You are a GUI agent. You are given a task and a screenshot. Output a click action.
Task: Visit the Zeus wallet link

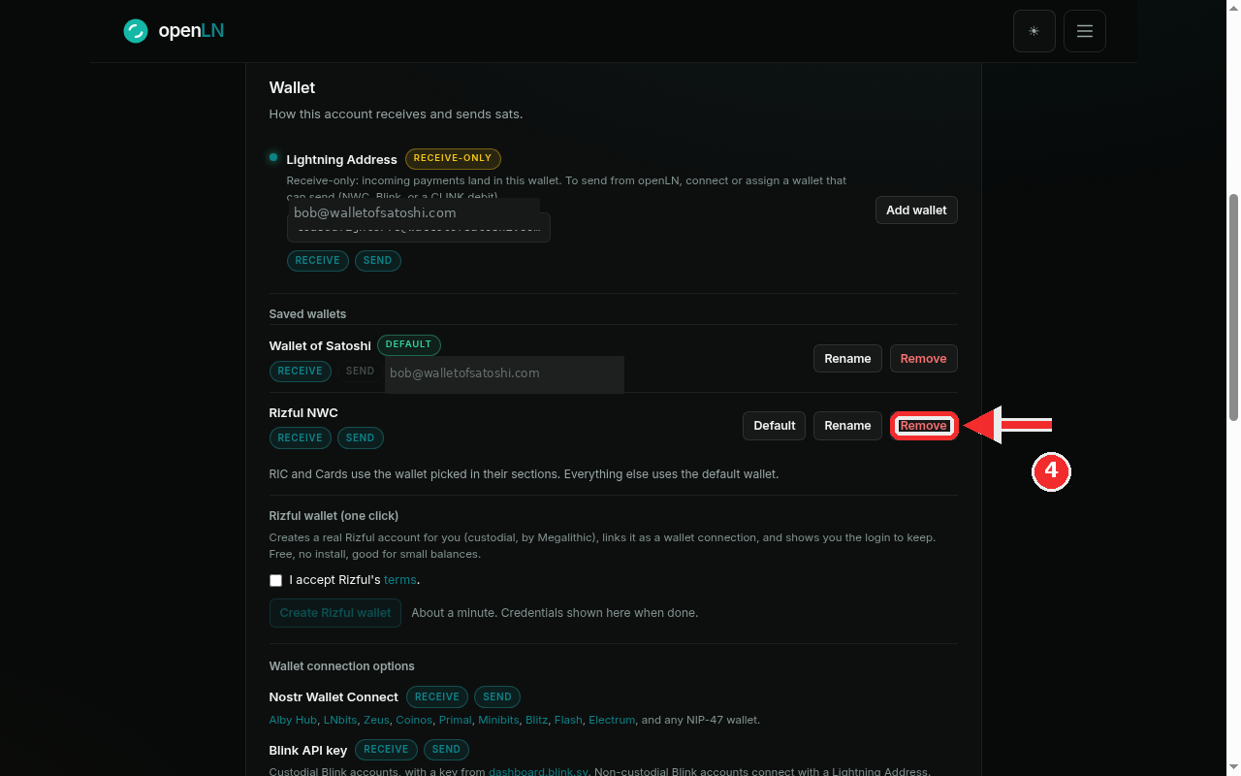point(376,720)
